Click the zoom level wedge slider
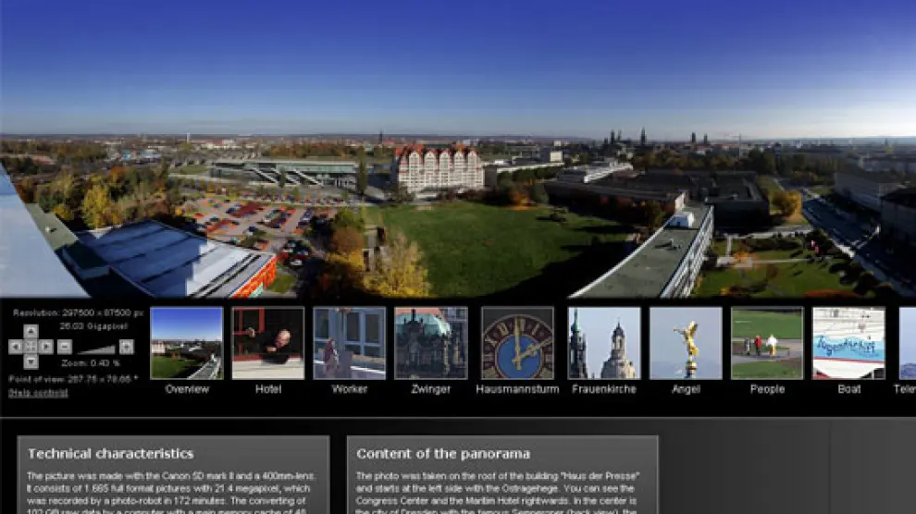This screenshot has height=514, width=916. [x=96, y=348]
